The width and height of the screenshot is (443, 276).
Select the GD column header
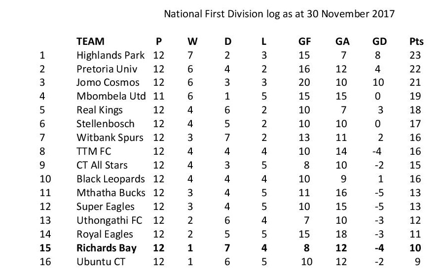click(379, 41)
